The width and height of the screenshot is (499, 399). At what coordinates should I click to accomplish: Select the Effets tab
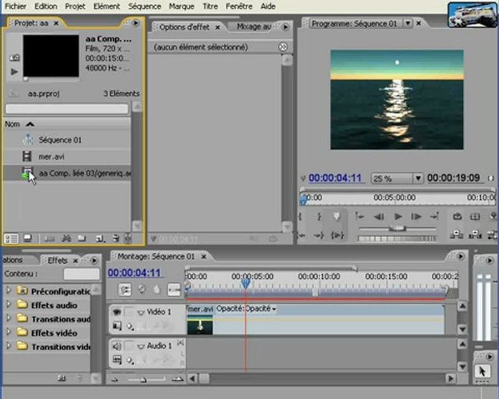(x=58, y=260)
